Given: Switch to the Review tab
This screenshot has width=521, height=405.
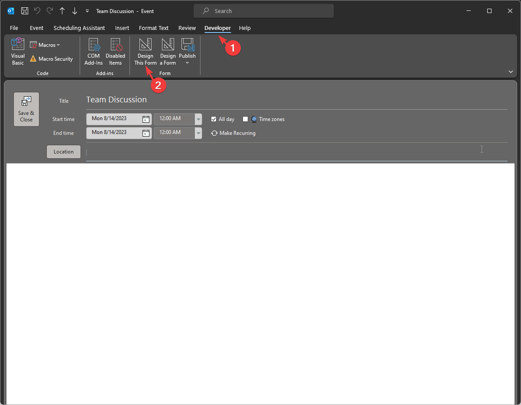Looking at the screenshot, I should (x=187, y=28).
